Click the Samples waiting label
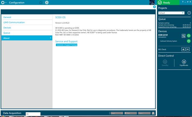 pyautogui.click(x=164, y=23)
